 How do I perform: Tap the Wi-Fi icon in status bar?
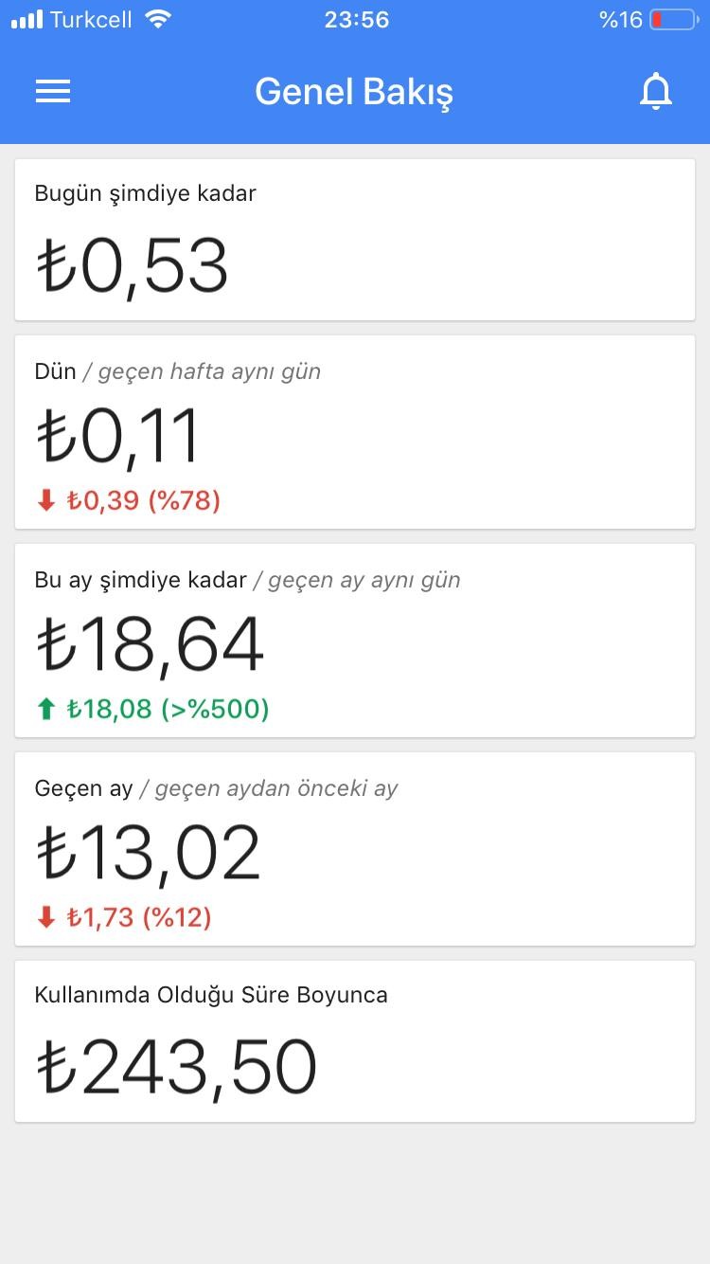click(x=159, y=19)
